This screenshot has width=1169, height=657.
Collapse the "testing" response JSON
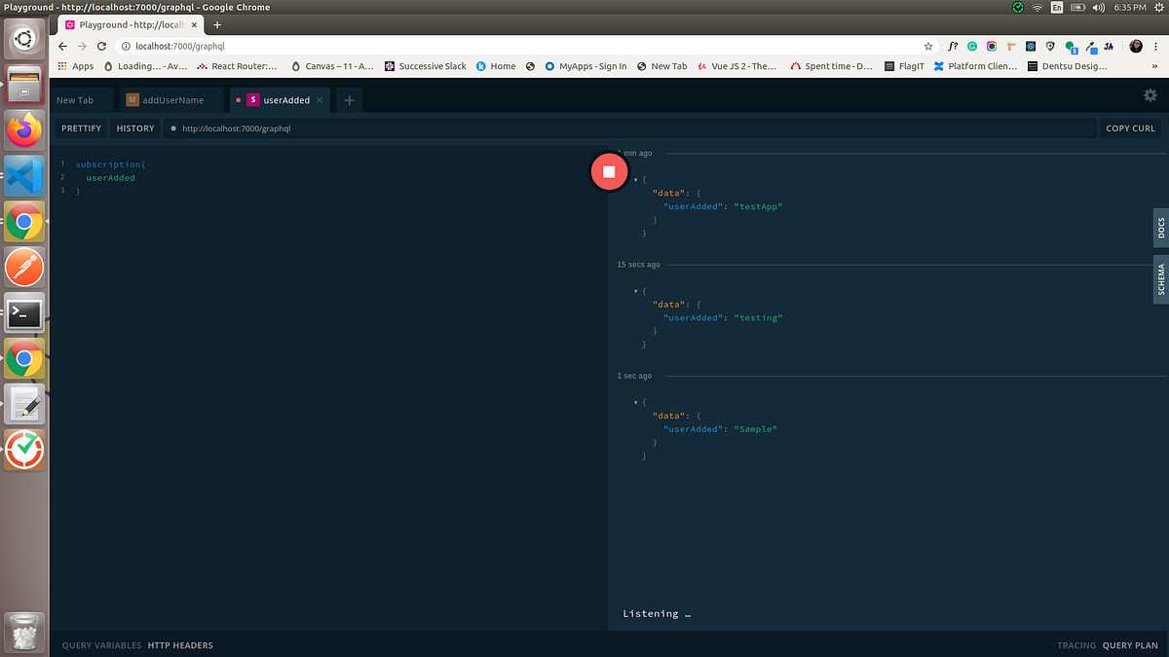pos(635,290)
